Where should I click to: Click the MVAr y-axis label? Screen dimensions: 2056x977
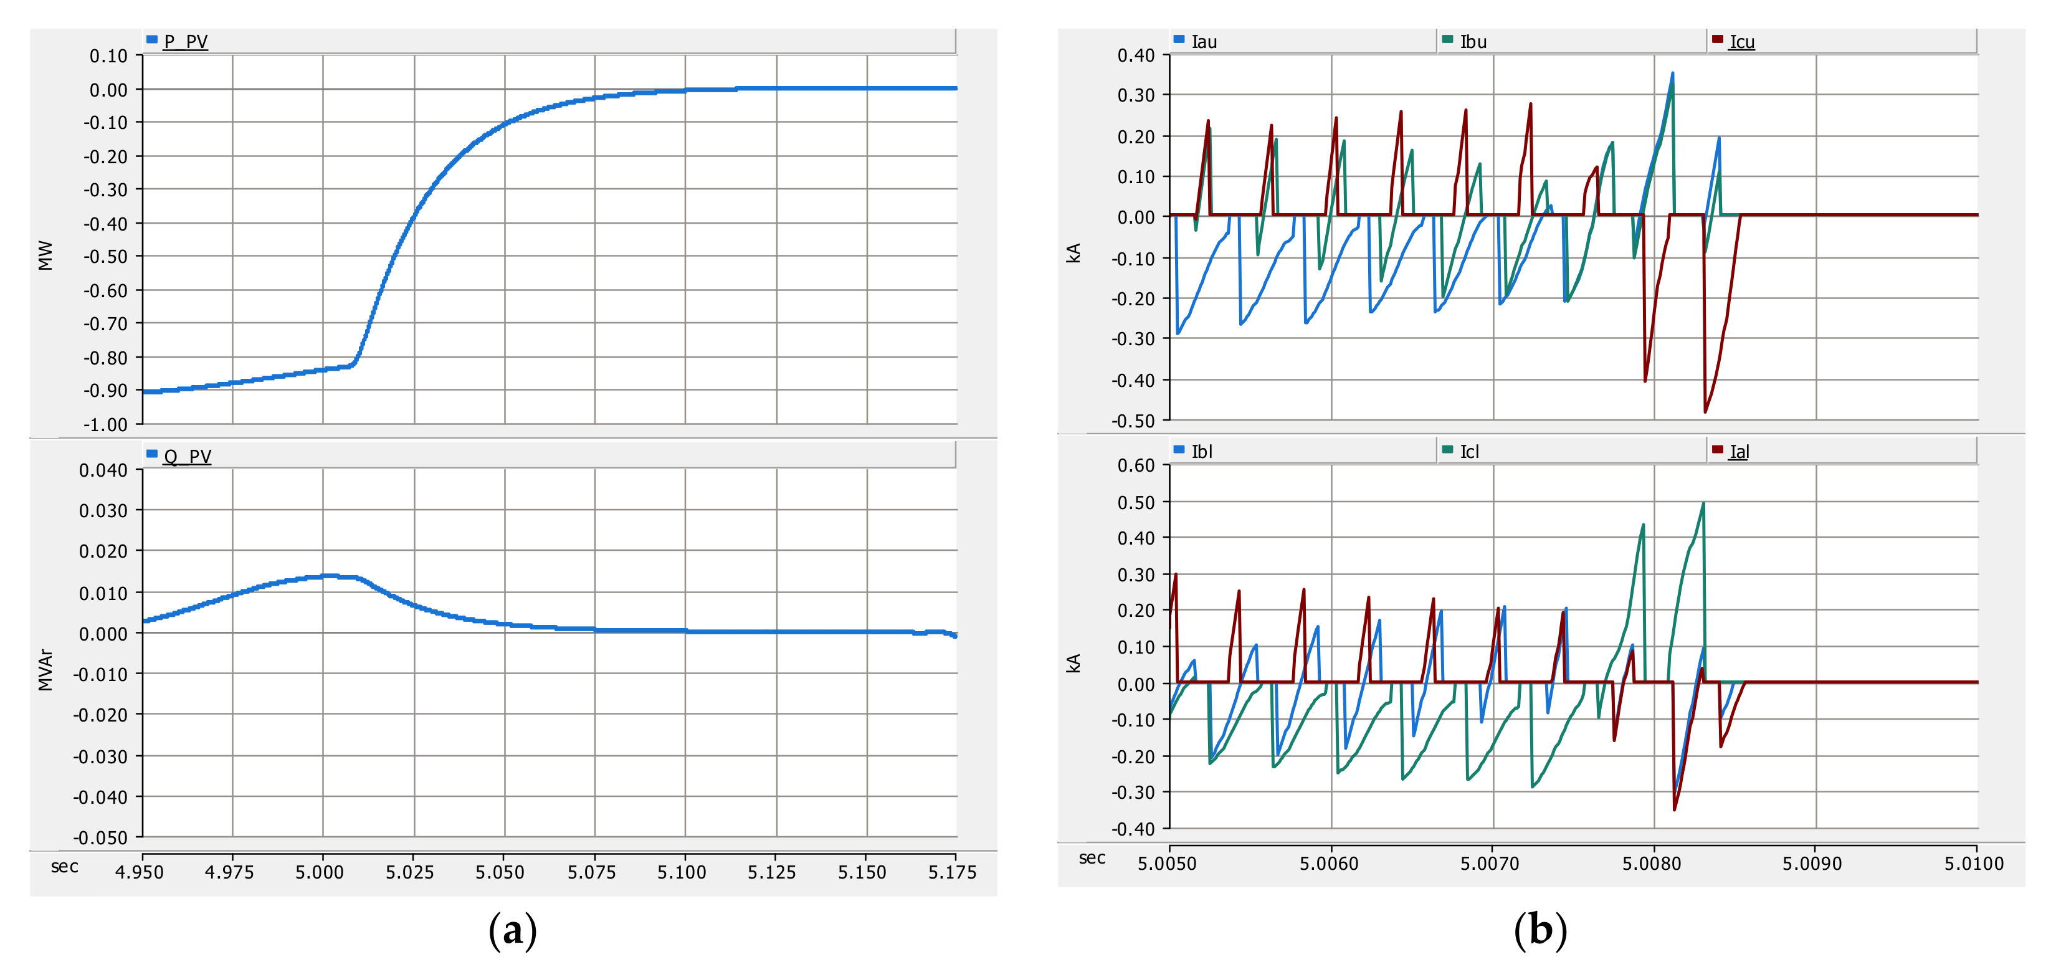(45, 670)
